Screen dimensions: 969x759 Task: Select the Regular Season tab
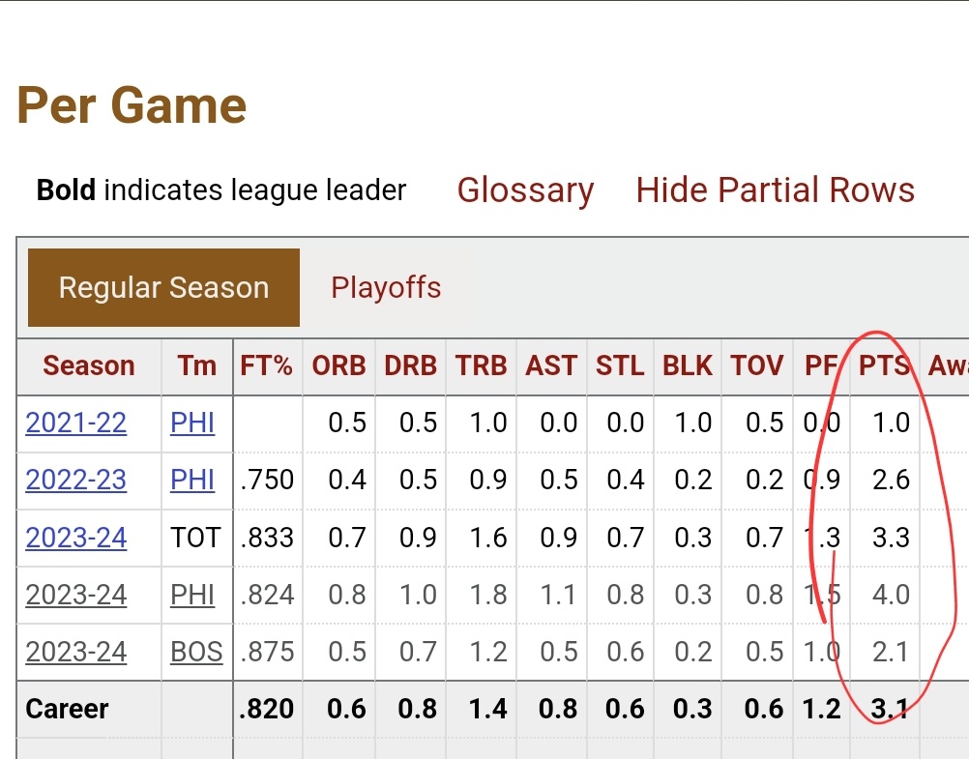(x=163, y=288)
